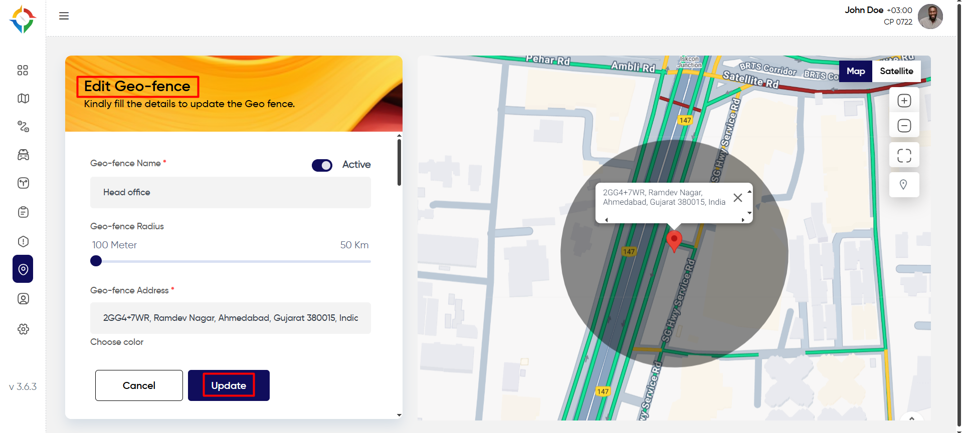Image resolution: width=962 pixels, height=433 pixels.
Task: Click the info popup scroll-left arrow
Action: click(x=606, y=220)
